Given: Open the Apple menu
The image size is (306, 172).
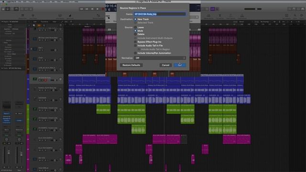Looking at the screenshot, I should pyautogui.click(x=3, y=1).
